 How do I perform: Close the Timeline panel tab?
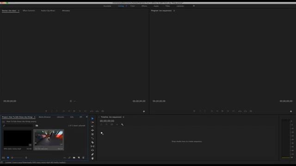[x=99, y=117]
